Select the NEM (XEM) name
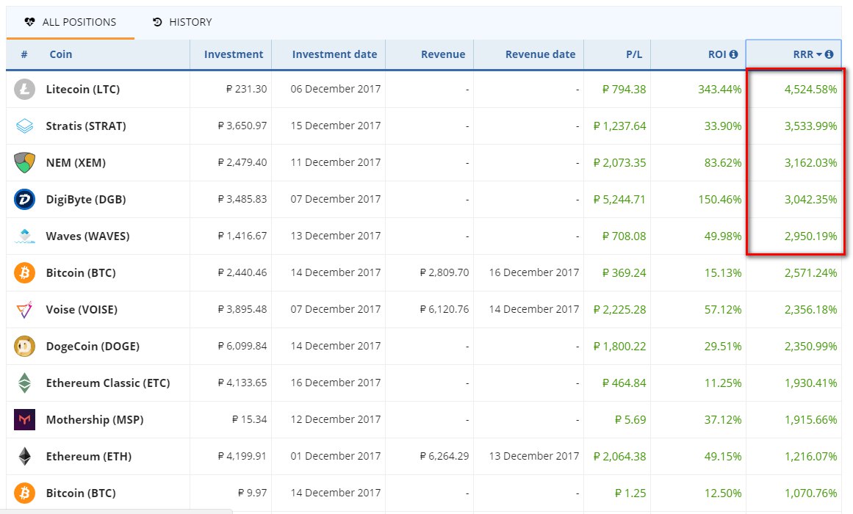Screen dimensions: 853x514 click(x=76, y=162)
